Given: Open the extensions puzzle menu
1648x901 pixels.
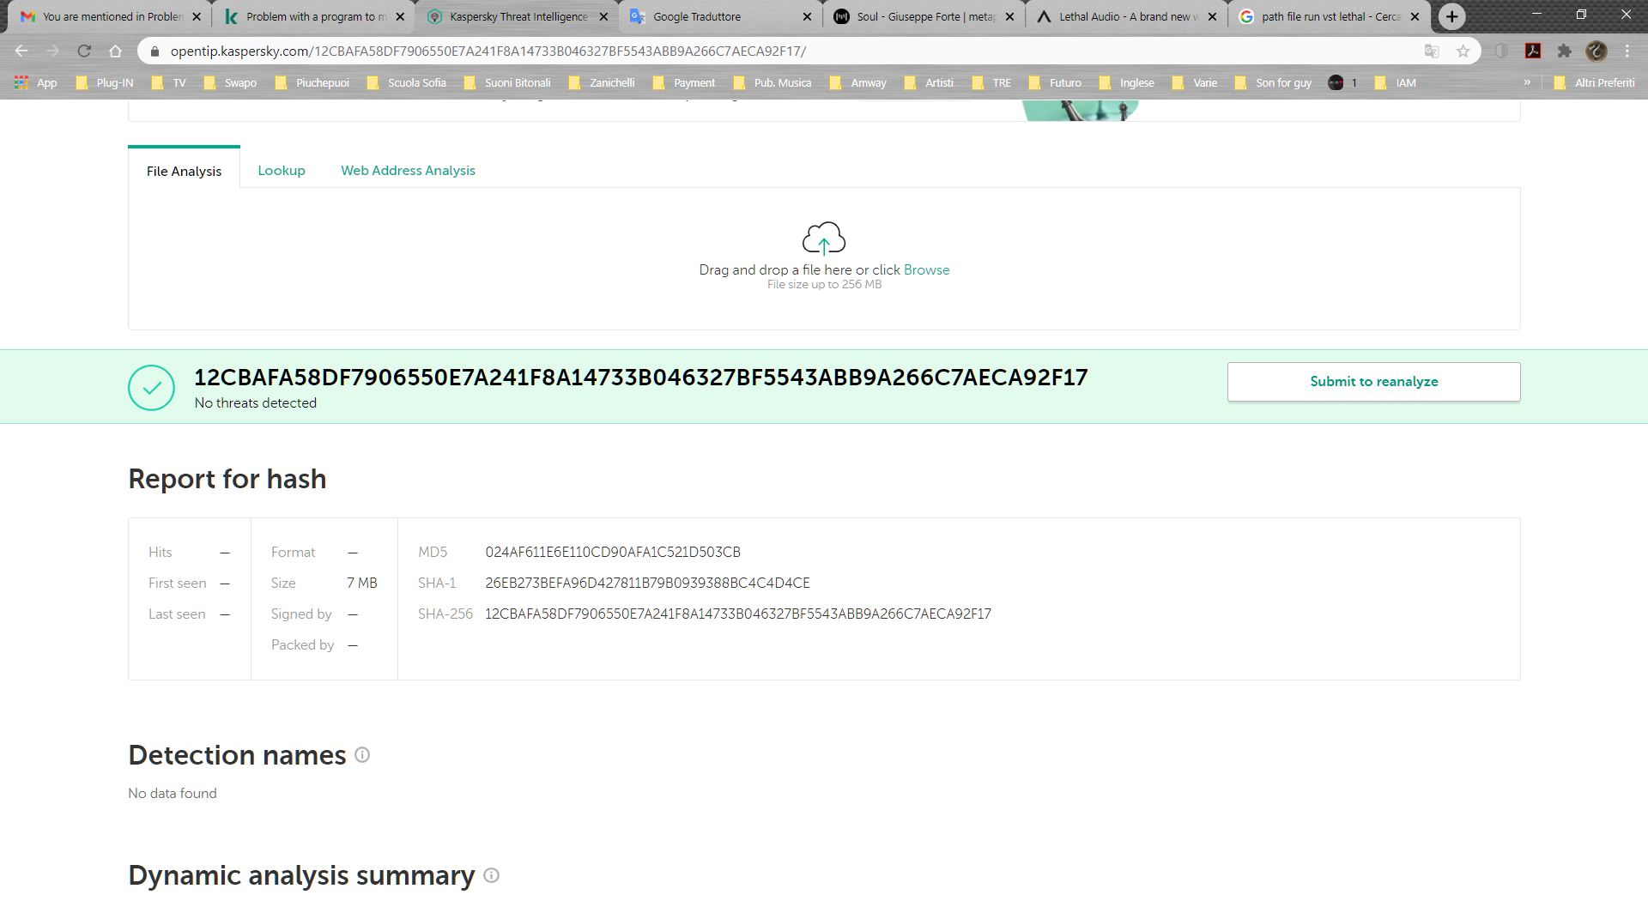Looking at the screenshot, I should coord(1565,51).
